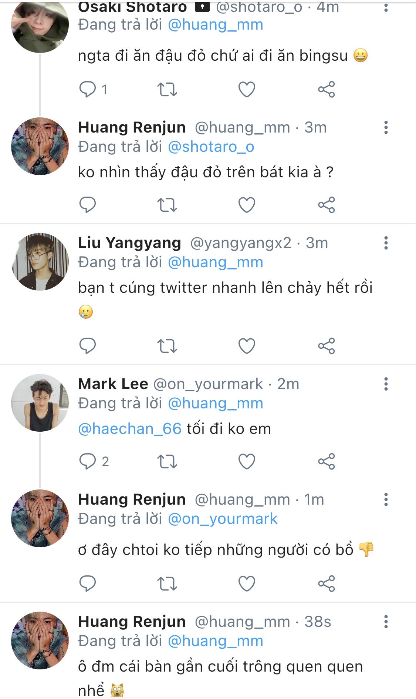
Task: Share Liu Yangyang's tweet
Action: click(x=326, y=346)
